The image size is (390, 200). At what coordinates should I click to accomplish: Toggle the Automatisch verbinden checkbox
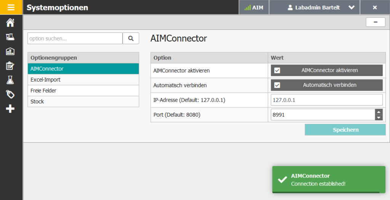[277, 85]
